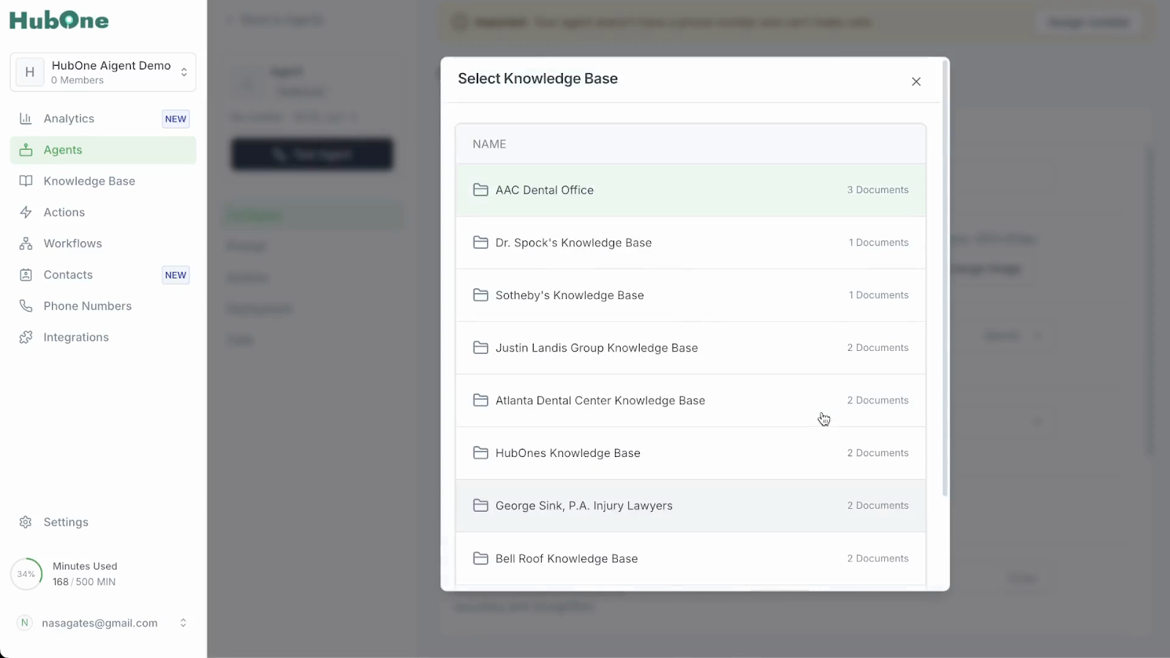Close the Select Knowledge Base dialog
Screen dimensions: 1170x658
click(916, 82)
